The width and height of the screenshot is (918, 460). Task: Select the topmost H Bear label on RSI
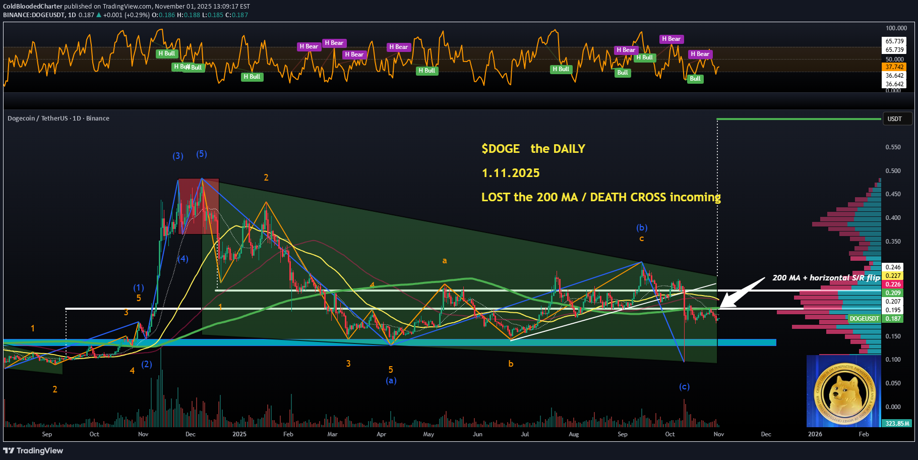pyautogui.click(x=671, y=39)
